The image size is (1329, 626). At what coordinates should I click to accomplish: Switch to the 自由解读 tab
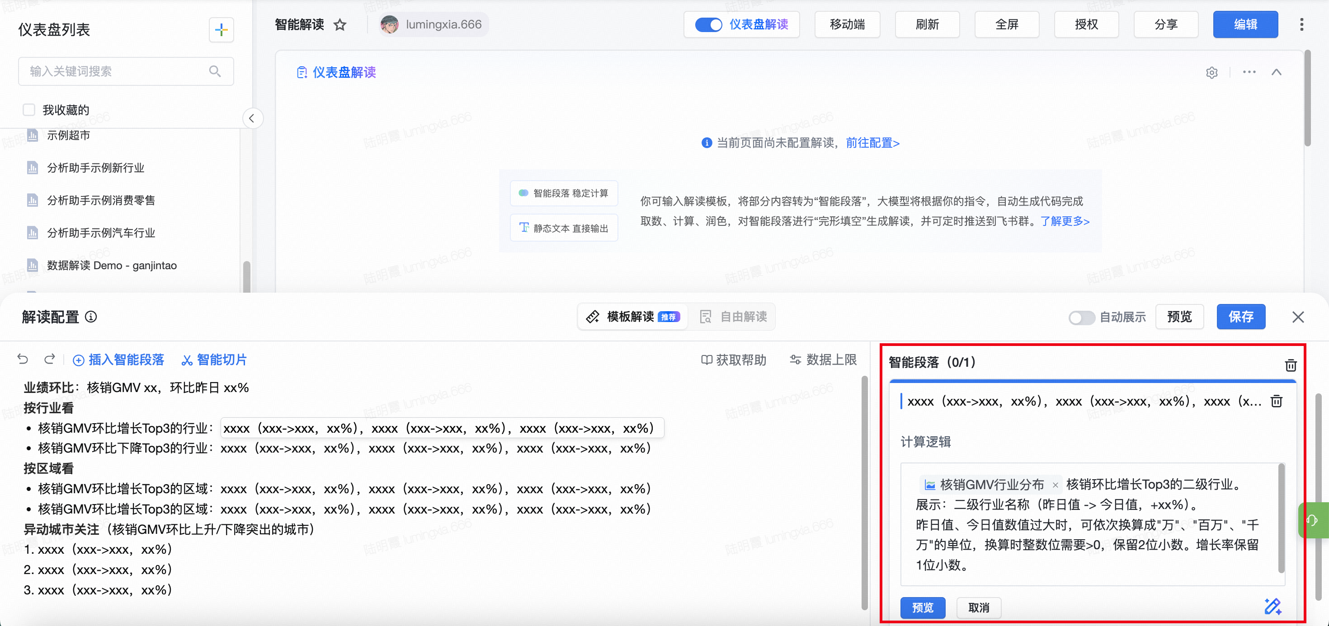coord(733,317)
